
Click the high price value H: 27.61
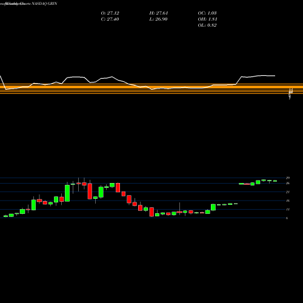click(x=159, y=13)
